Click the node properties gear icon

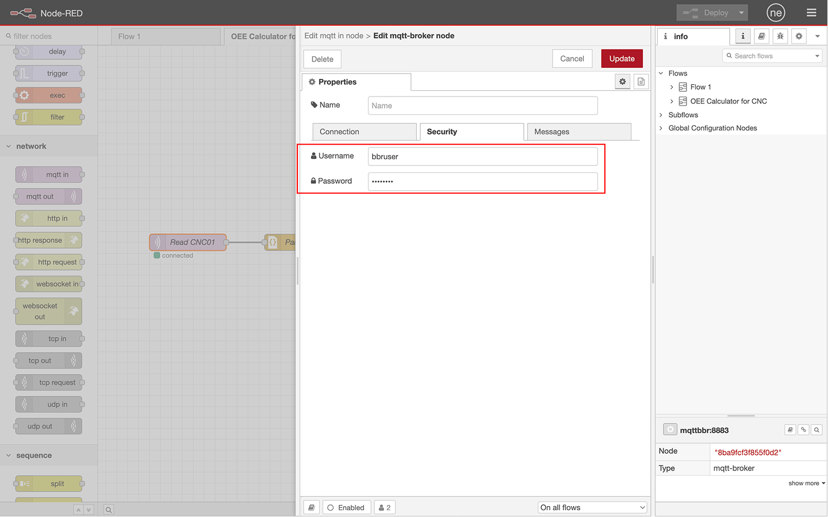click(x=622, y=82)
